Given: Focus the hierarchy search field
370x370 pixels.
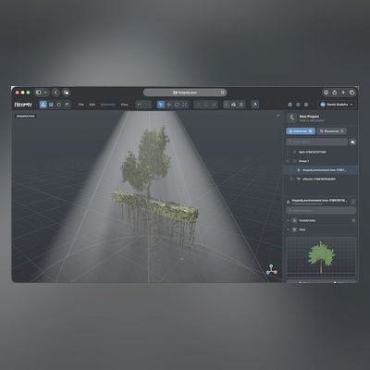Looking at the screenshot, I should tap(316, 142).
